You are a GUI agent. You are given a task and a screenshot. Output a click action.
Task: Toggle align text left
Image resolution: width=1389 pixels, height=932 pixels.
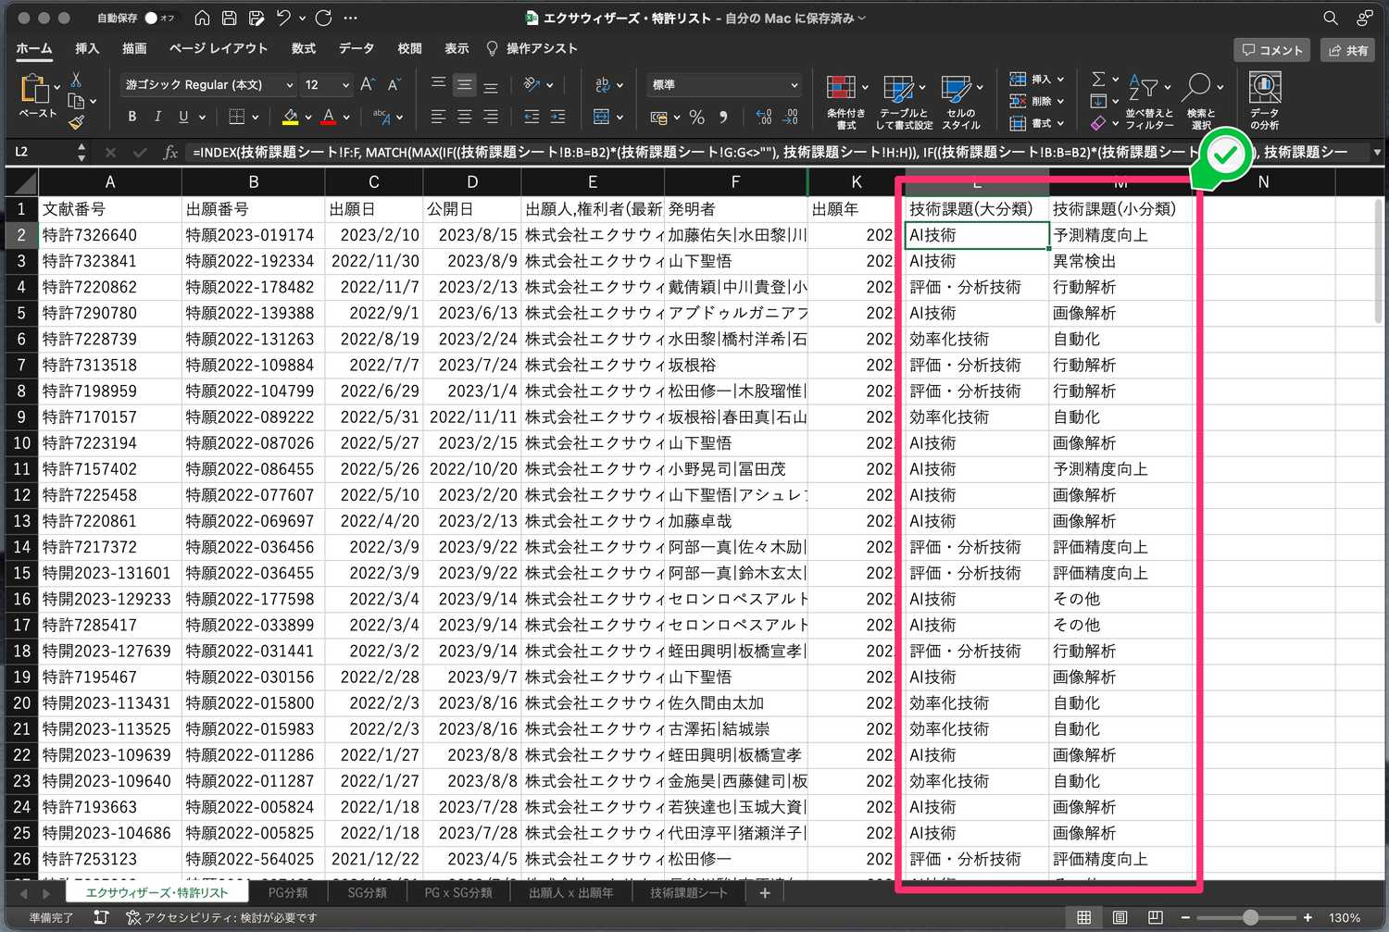(439, 117)
